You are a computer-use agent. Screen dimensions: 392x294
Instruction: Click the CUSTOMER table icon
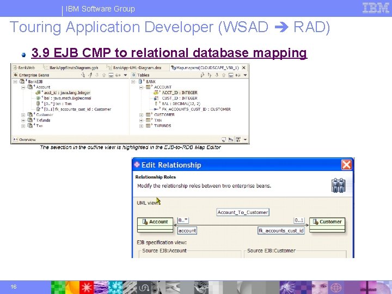[x=148, y=115]
